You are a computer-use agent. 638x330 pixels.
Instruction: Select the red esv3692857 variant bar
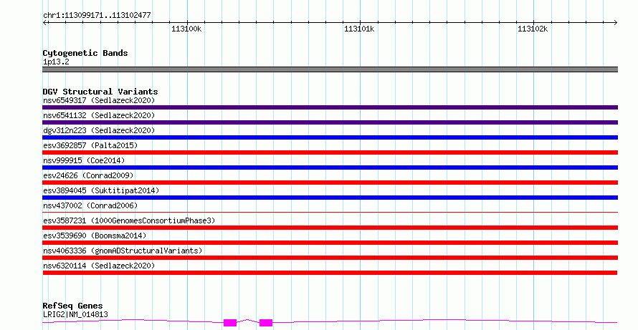click(x=330, y=152)
